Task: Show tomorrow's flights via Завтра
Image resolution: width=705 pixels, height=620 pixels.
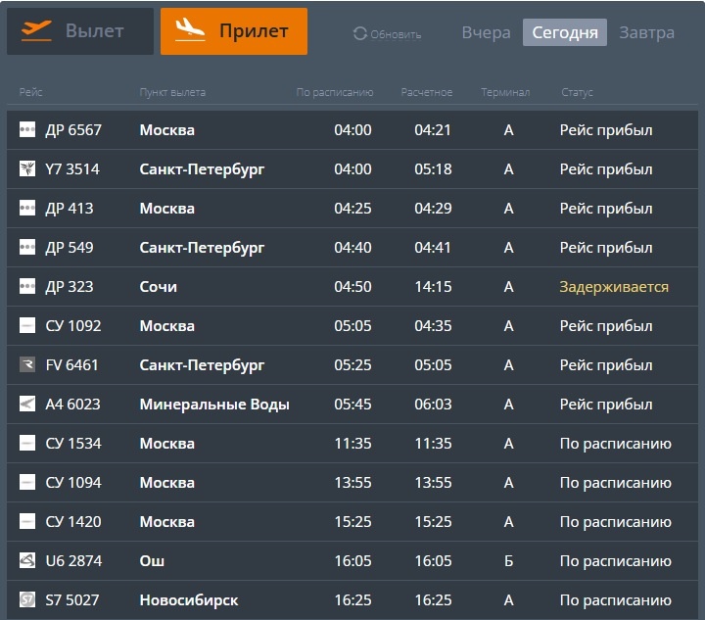Action: tap(646, 32)
